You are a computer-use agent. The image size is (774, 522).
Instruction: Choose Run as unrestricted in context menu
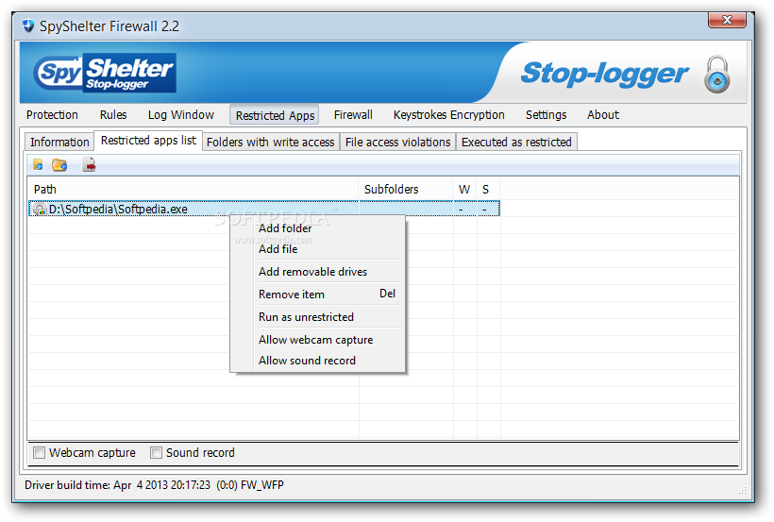coord(318,317)
